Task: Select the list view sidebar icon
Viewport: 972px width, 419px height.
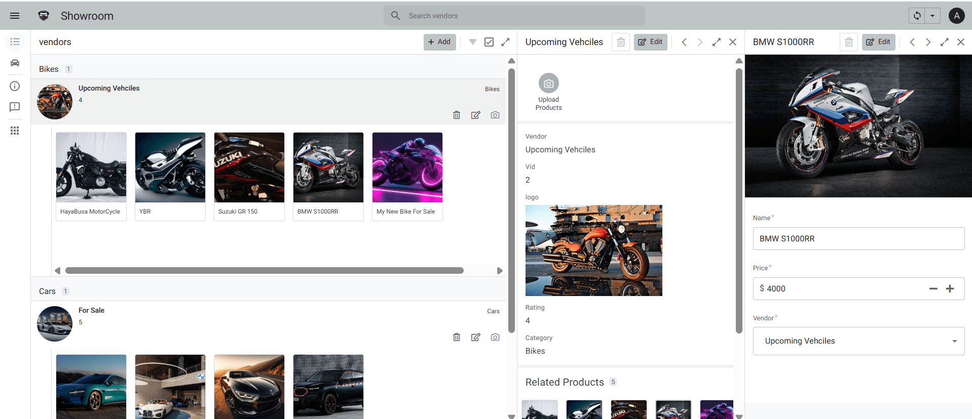Action: coord(15,41)
